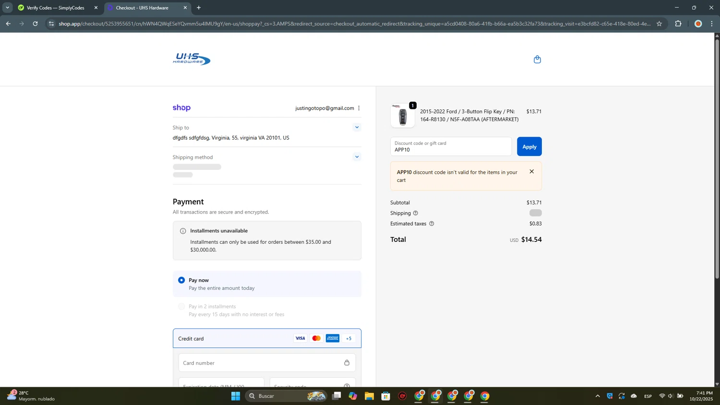Click the Visa card icon

point(300,338)
